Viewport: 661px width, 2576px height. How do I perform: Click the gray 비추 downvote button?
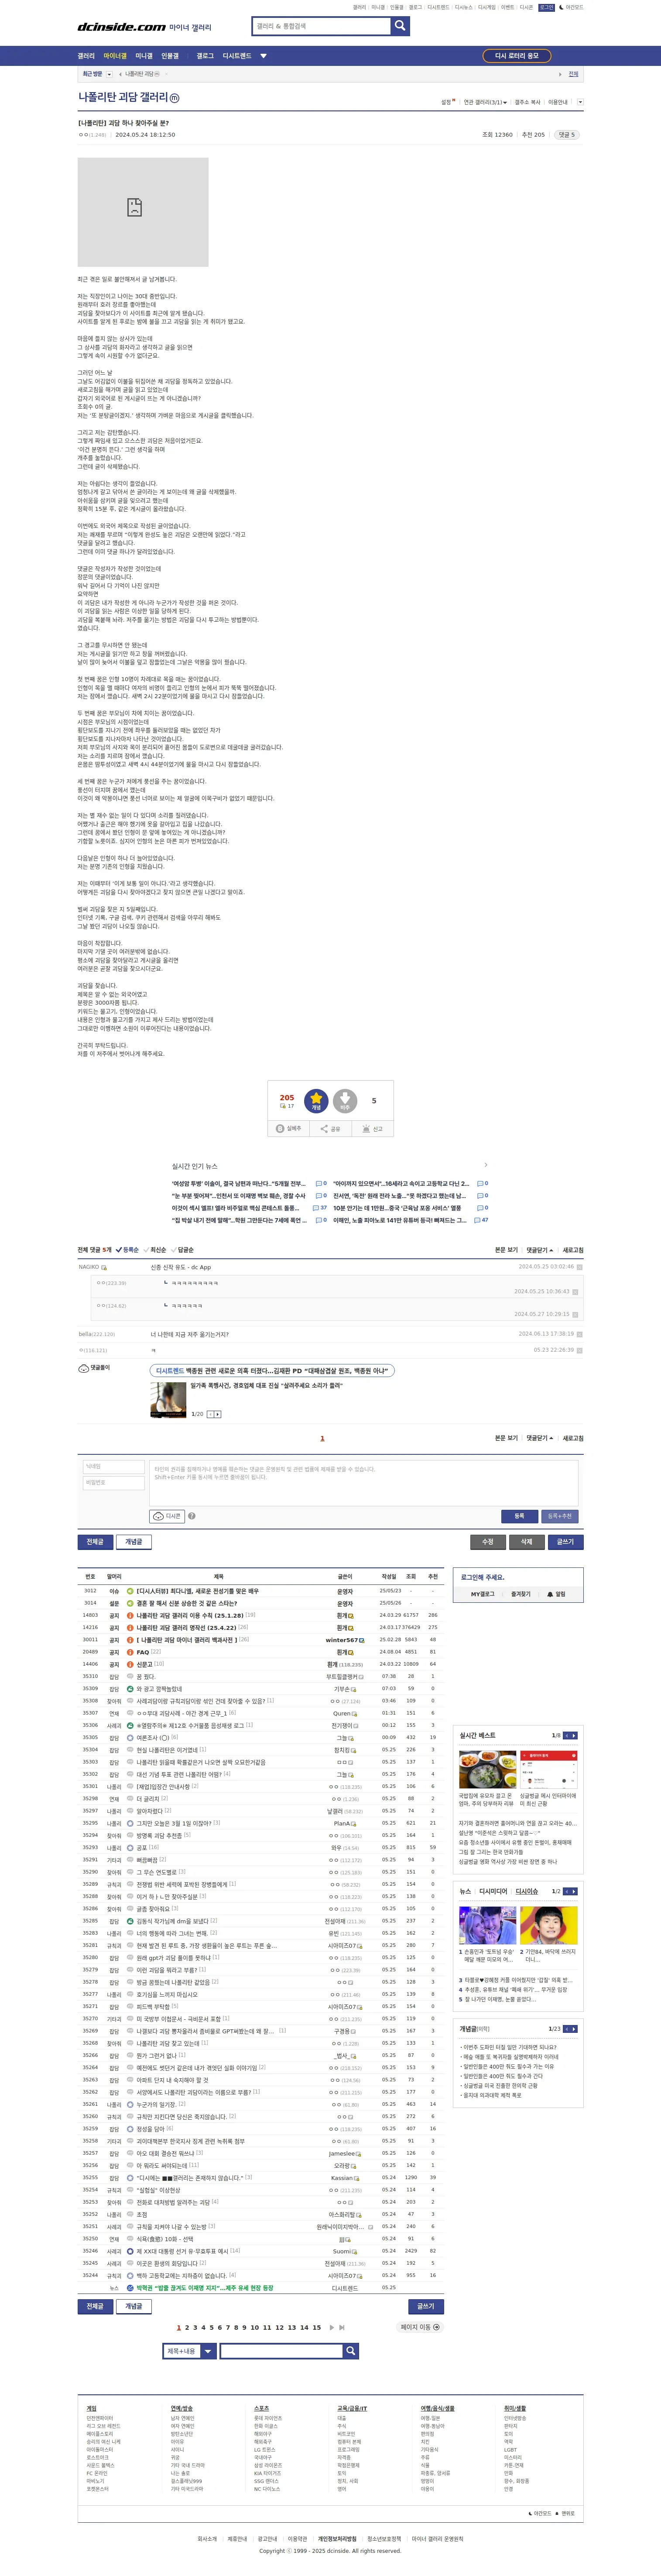point(345,1101)
